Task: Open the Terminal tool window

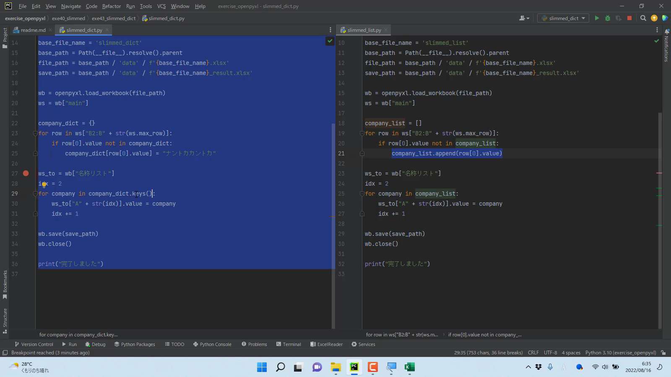Action: (x=289, y=344)
